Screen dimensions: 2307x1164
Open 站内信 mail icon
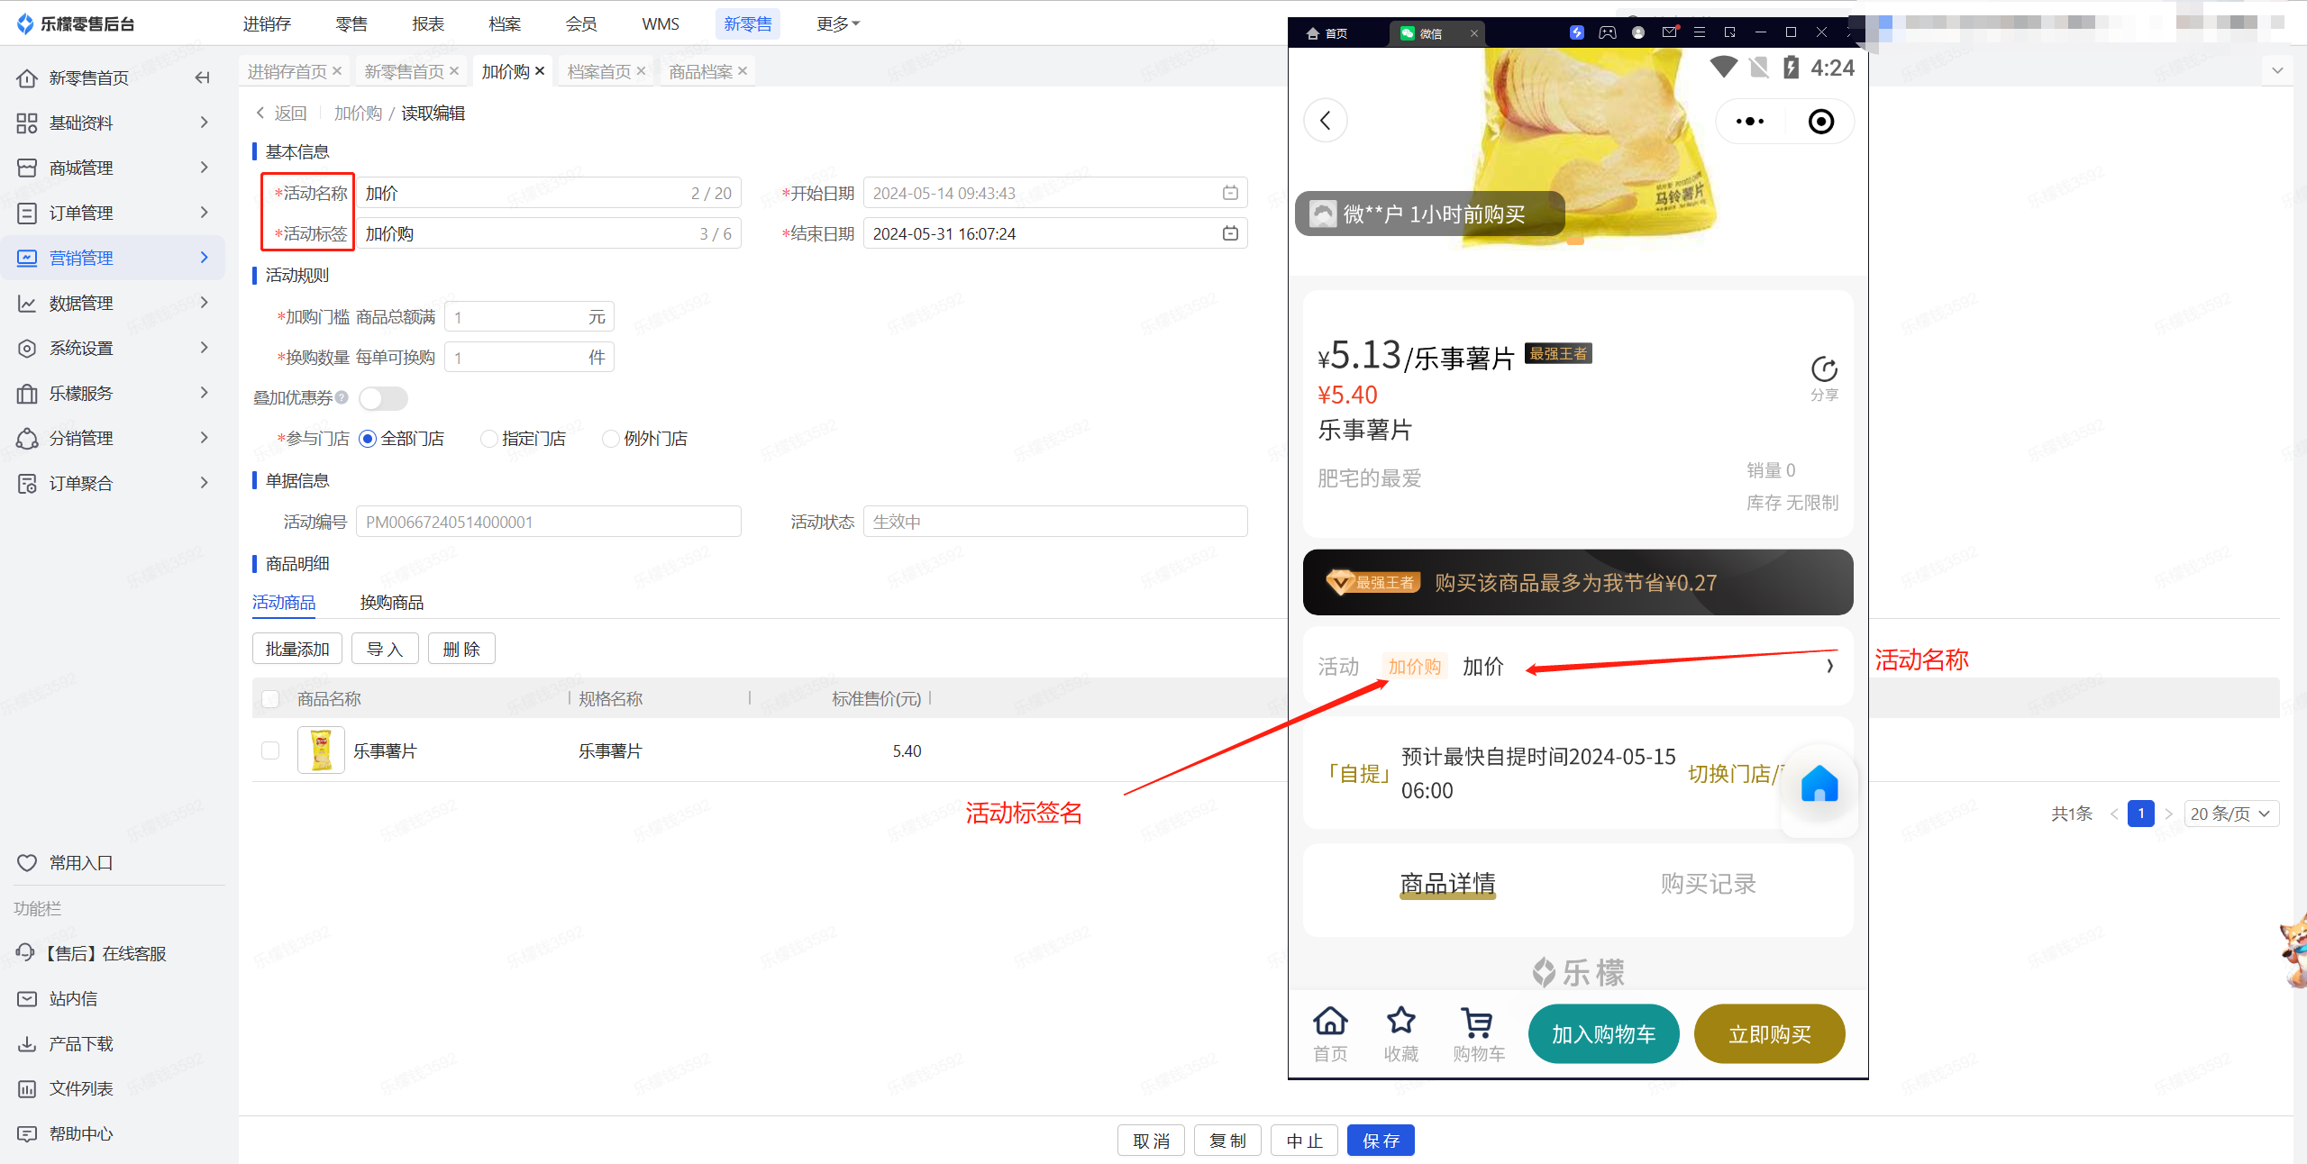click(x=27, y=999)
